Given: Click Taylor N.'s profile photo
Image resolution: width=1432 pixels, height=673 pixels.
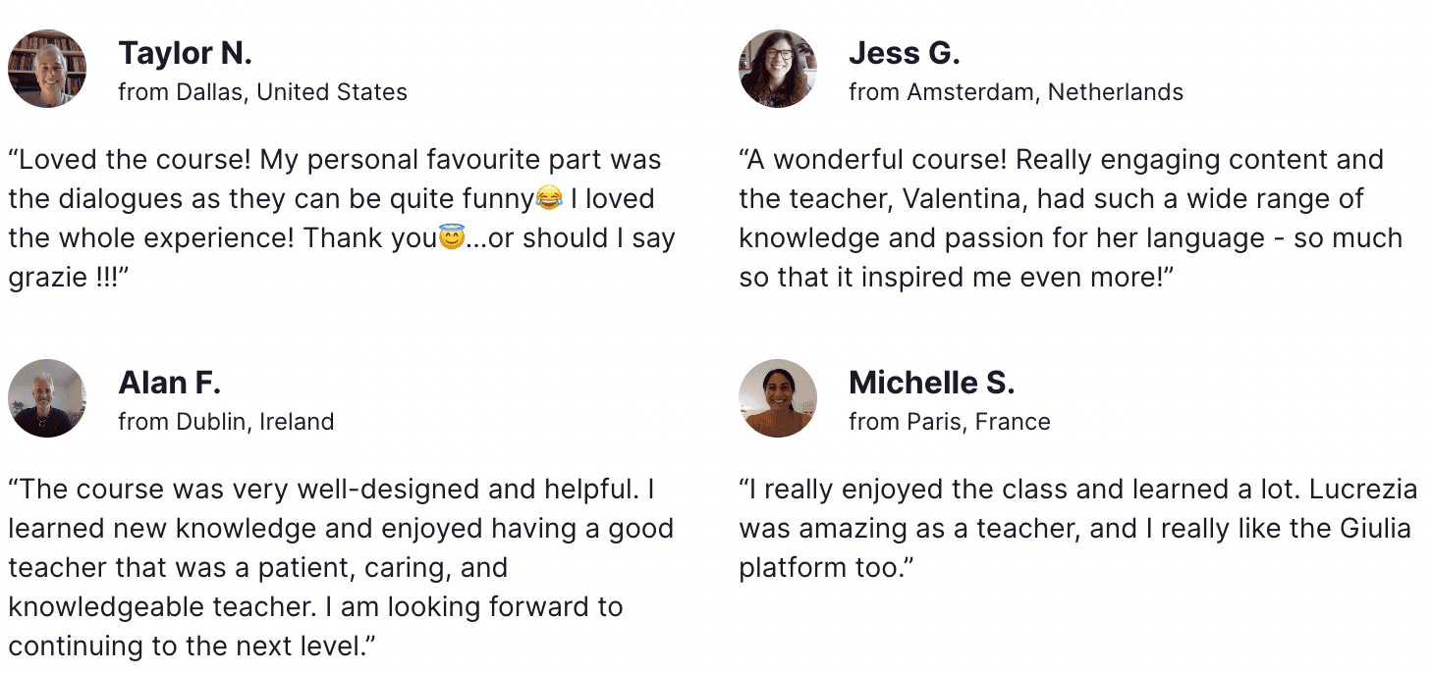Looking at the screenshot, I should point(47,69).
